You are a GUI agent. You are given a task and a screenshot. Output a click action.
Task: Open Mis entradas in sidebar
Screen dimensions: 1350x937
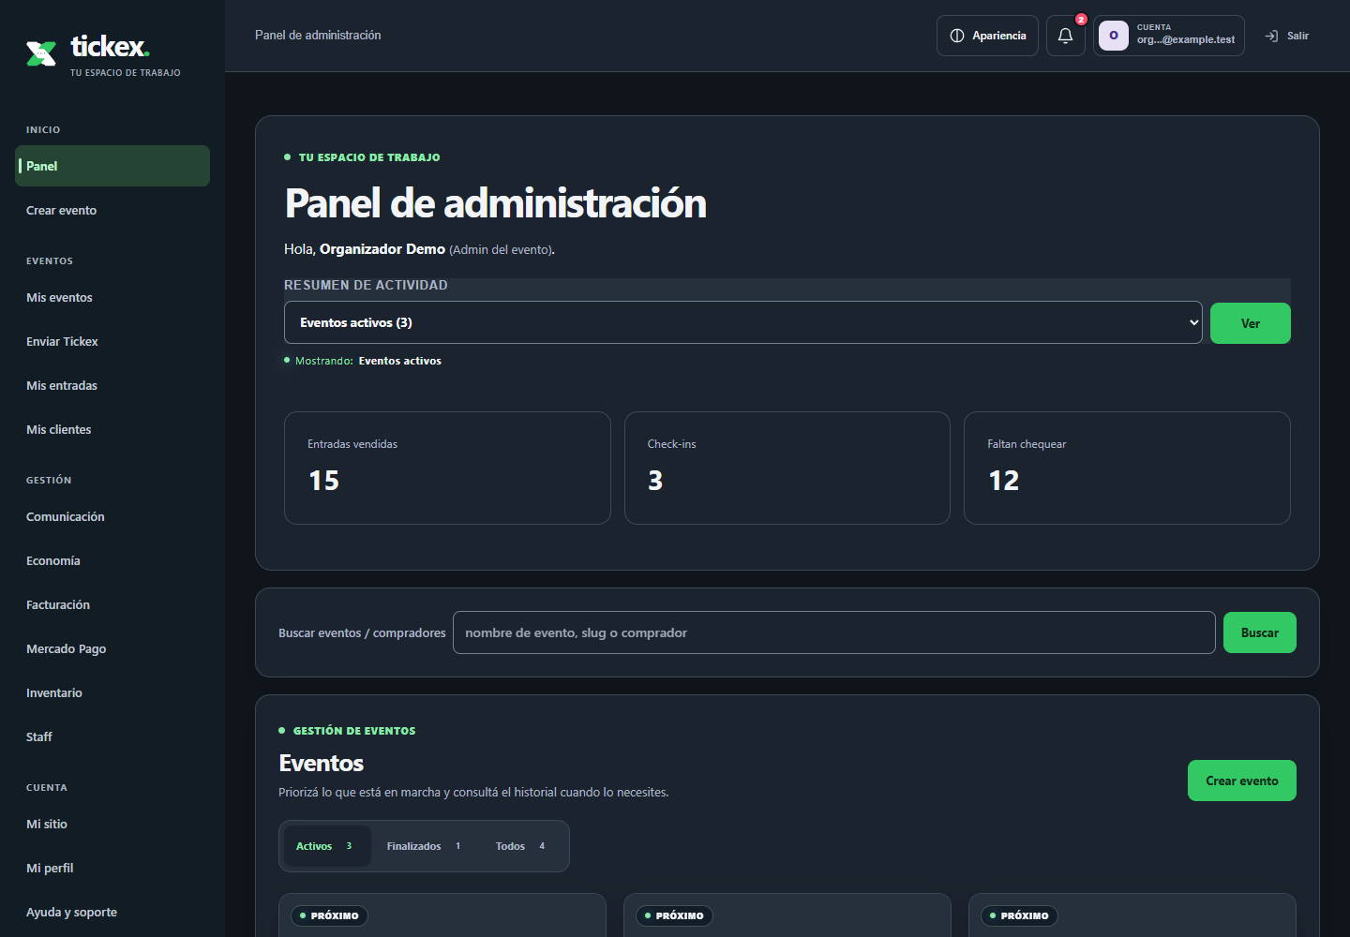pos(112,385)
